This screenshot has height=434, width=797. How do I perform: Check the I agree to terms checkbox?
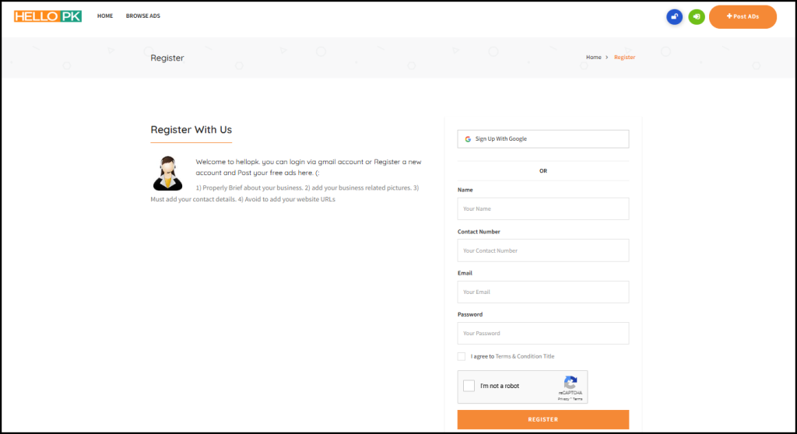(462, 356)
